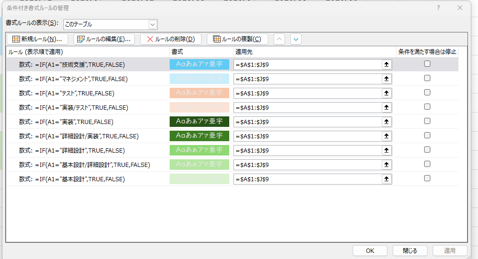Collapse range selector for 実装/テスト rule
This screenshot has height=259, width=478.
(x=386, y=108)
